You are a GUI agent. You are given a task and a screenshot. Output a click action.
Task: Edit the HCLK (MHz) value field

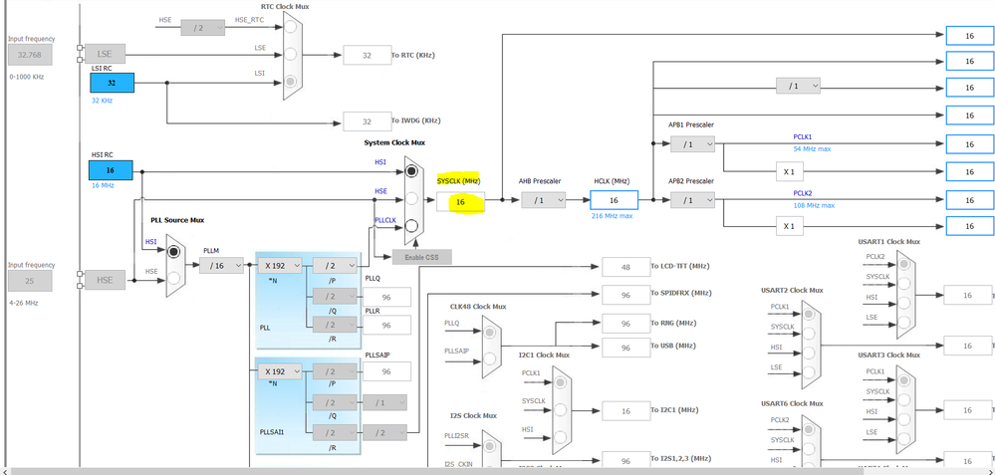[x=614, y=200]
